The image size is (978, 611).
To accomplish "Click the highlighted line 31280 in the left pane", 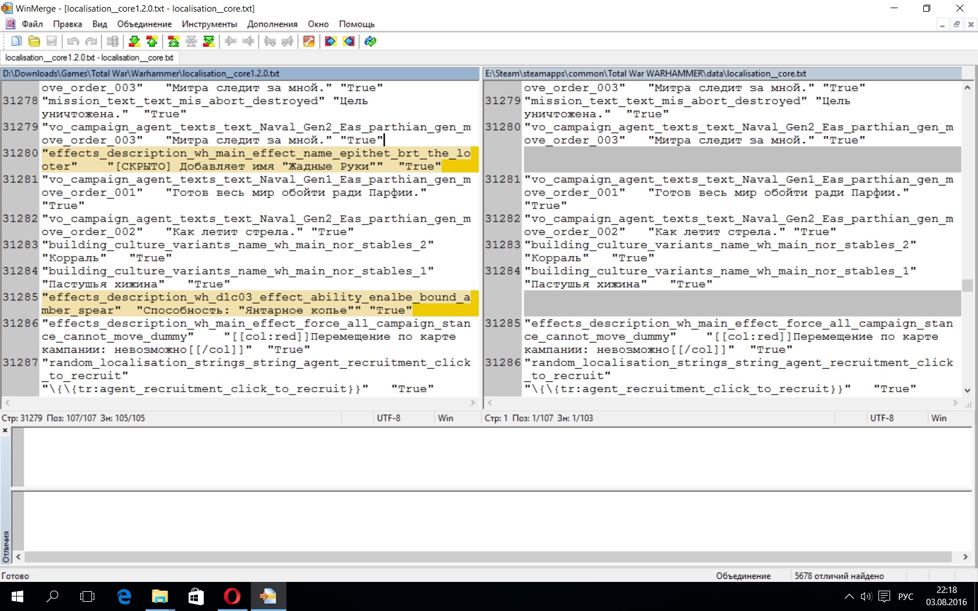I will (x=260, y=159).
